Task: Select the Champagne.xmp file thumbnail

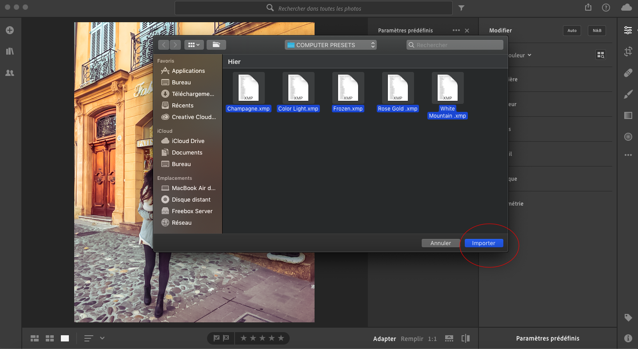Action: pos(248,88)
